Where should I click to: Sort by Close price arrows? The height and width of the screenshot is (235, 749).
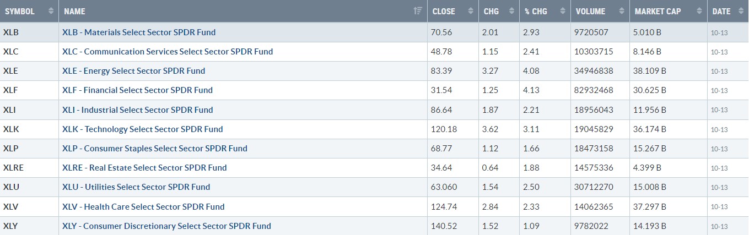(470, 11)
